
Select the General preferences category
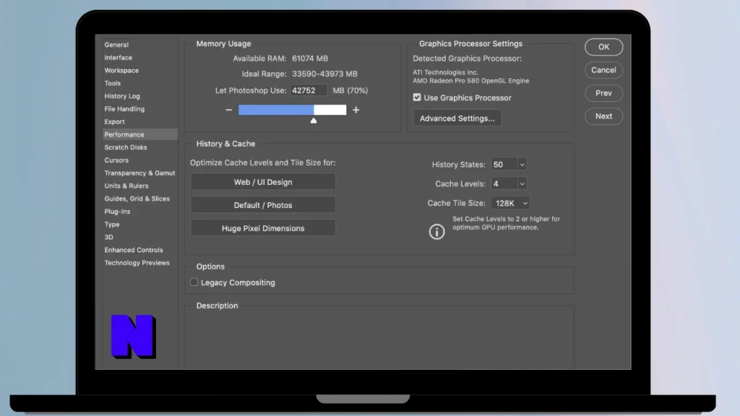pyautogui.click(x=116, y=45)
